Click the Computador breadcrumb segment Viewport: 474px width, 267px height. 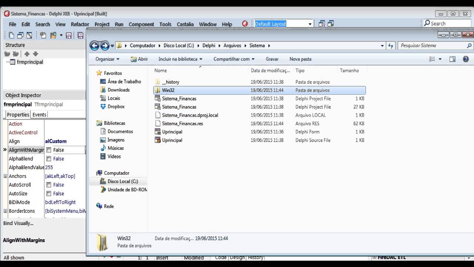[x=143, y=46]
